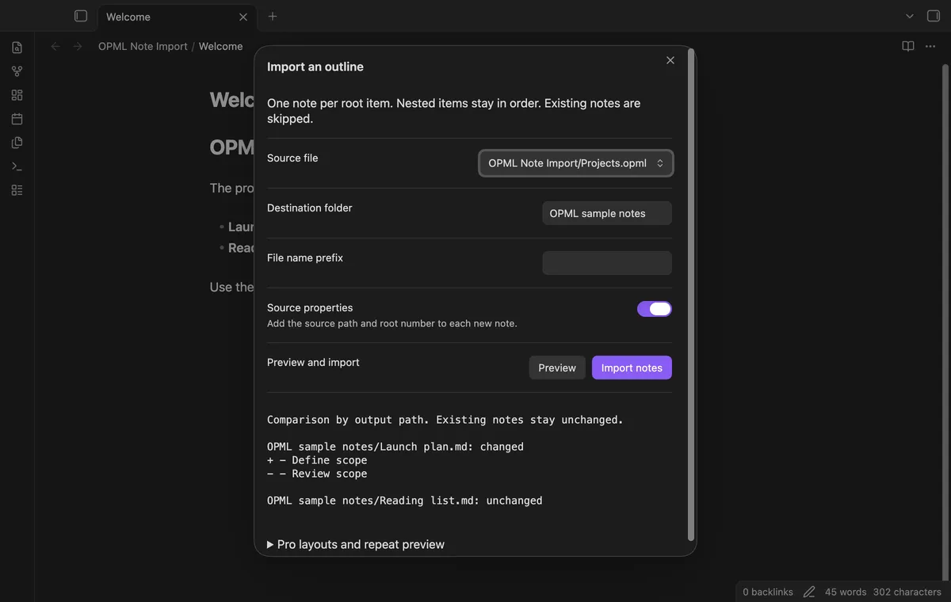This screenshot has width=951, height=602.
Task: Turn off the Source properties toggle
Action: (x=655, y=309)
